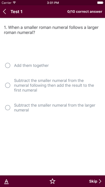Screen dimensions: 105x187
Task: Select 'Add them together' radio button
Action: (x=7, y=66)
